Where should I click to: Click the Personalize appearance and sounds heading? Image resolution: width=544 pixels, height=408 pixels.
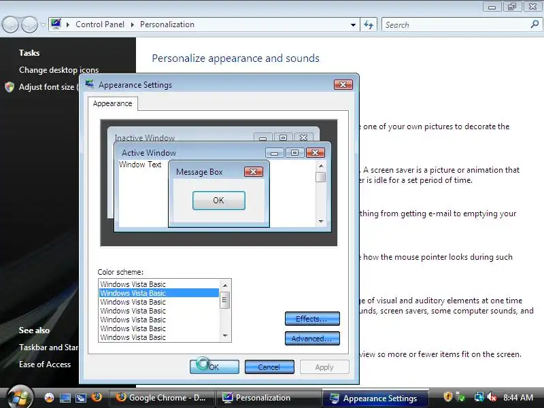[235, 58]
